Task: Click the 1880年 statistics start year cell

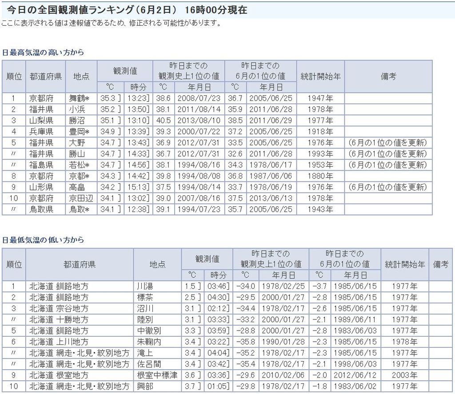Action: tap(320, 176)
